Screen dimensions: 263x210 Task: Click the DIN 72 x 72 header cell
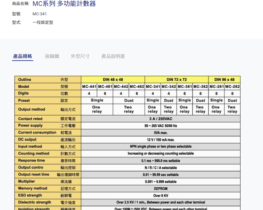(177, 80)
